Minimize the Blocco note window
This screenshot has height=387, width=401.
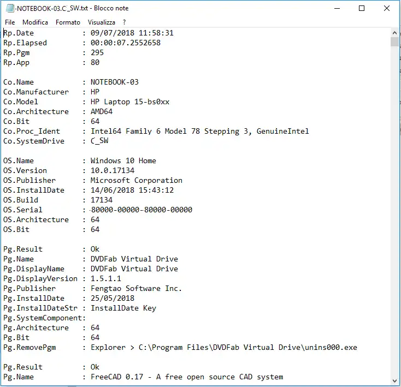pyautogui.click(x=337, y=8)
